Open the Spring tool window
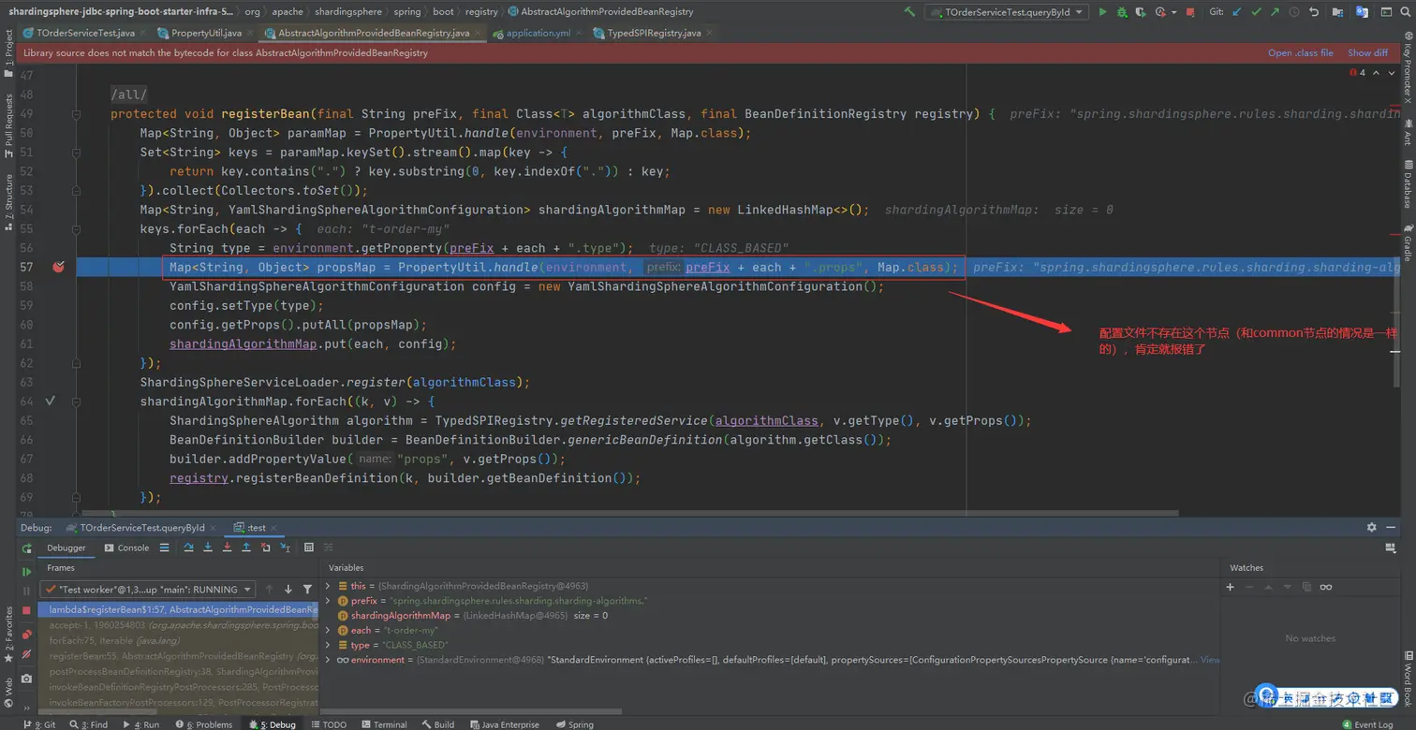This screenshot has height=730, width=1416. (573, 724)
